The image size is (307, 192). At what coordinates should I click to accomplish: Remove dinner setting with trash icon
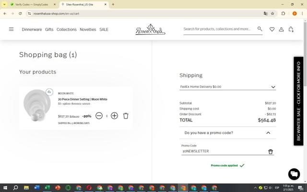click(126, 116)
